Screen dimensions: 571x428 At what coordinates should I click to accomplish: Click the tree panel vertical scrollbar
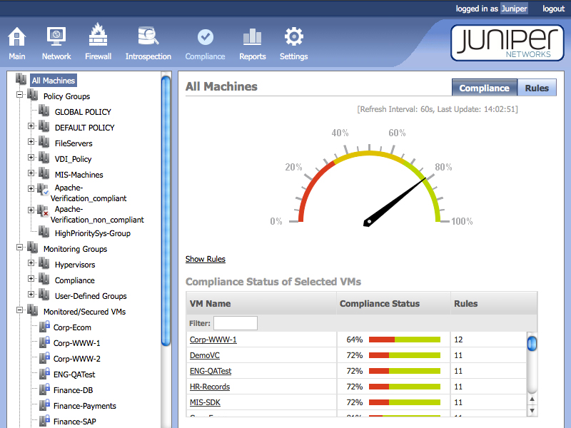166,210
